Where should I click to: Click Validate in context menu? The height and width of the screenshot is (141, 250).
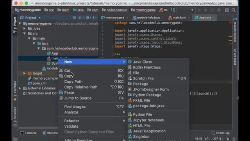tap(92, 127)
